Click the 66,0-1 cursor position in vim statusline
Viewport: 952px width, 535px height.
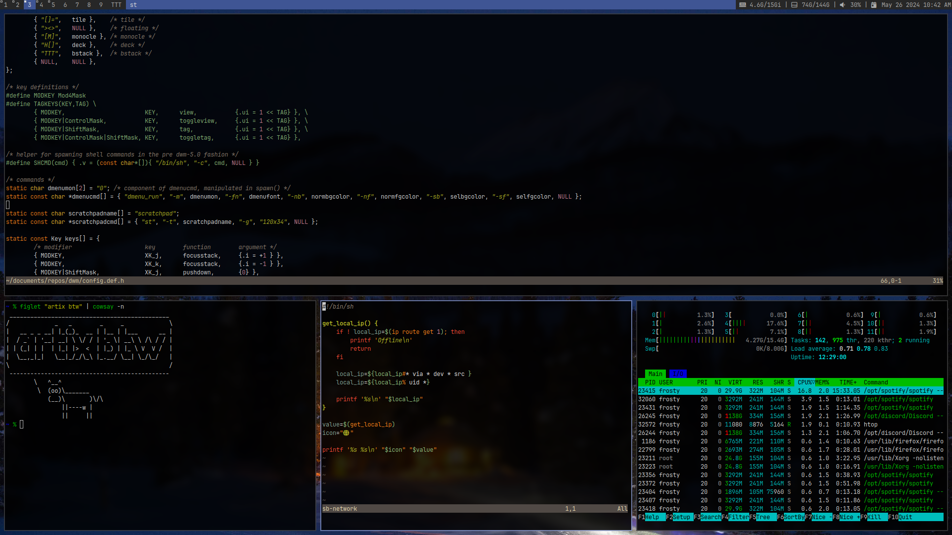tap(891, 281)
